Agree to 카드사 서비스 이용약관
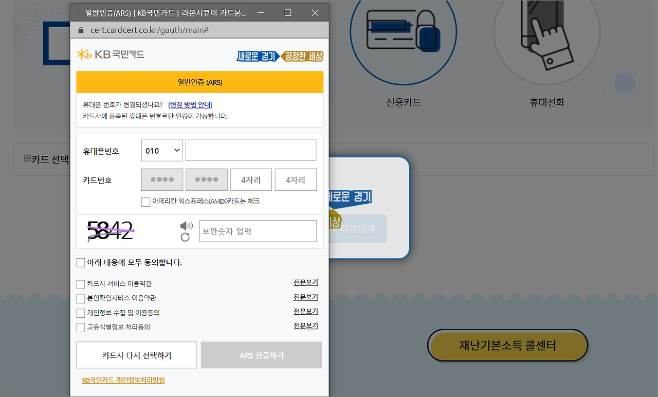 [x=81, y=284]
